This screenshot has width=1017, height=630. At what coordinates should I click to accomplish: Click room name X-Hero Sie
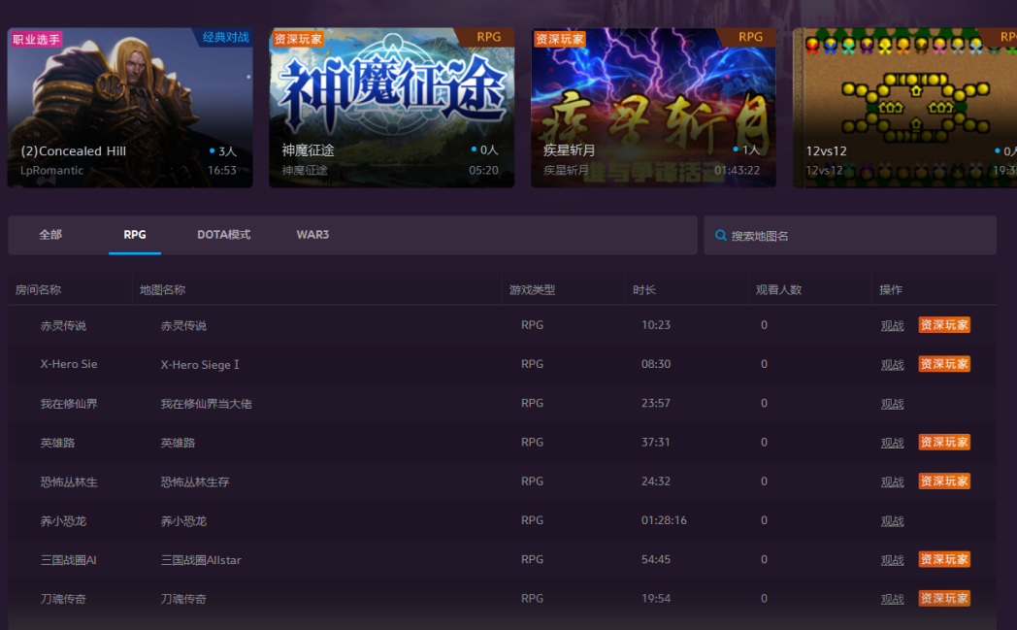point(69,364)
